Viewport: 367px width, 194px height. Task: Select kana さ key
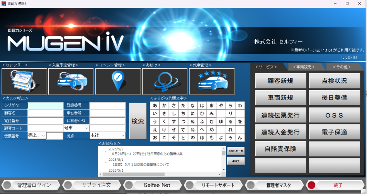(174, 106)
